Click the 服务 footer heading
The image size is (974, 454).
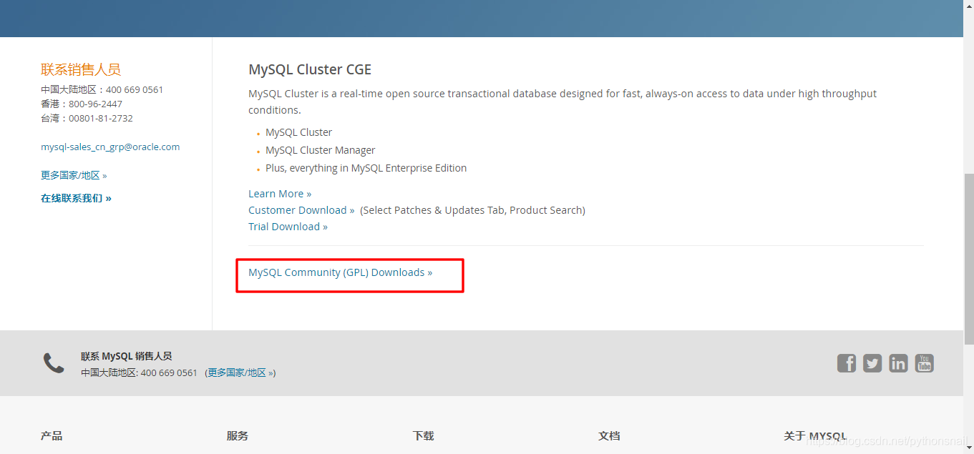click(x=238, y=435)
